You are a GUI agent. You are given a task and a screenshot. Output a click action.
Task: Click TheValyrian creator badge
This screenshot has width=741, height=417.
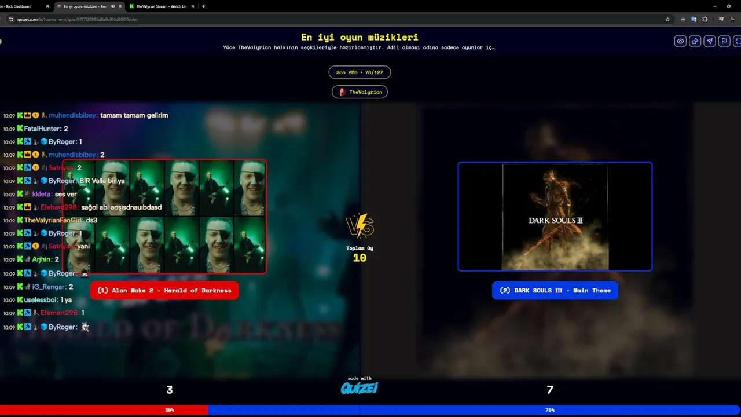(x=360, y=92)
